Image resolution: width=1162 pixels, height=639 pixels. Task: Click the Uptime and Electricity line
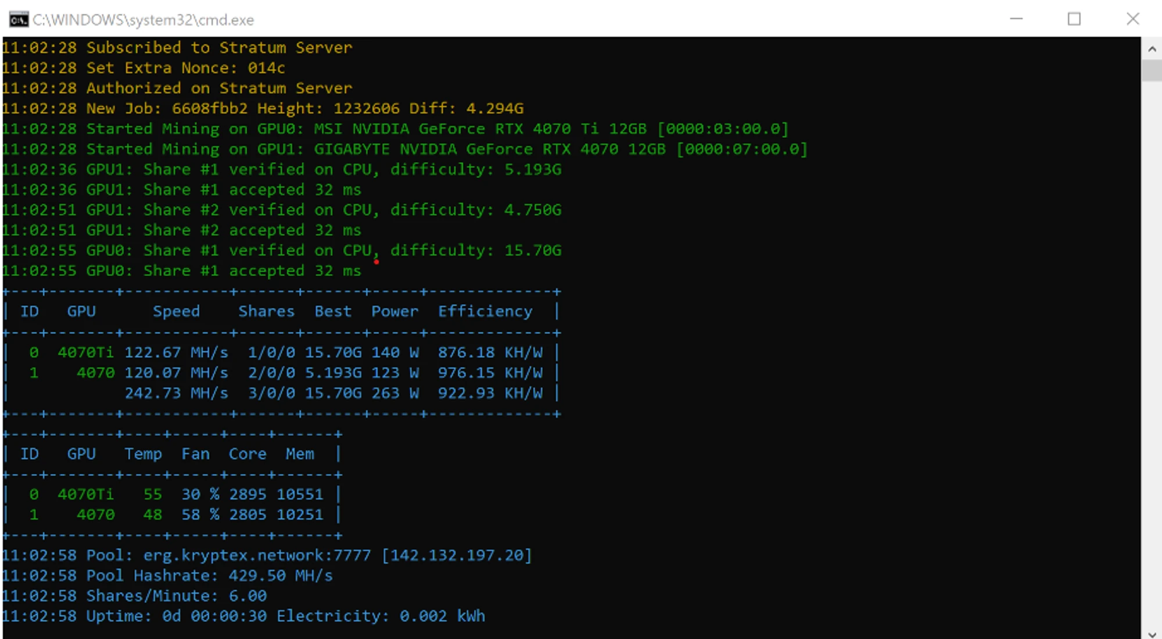(x=244, y=616)
